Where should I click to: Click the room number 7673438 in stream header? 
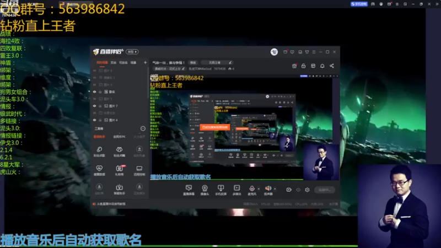click(219, 68)
